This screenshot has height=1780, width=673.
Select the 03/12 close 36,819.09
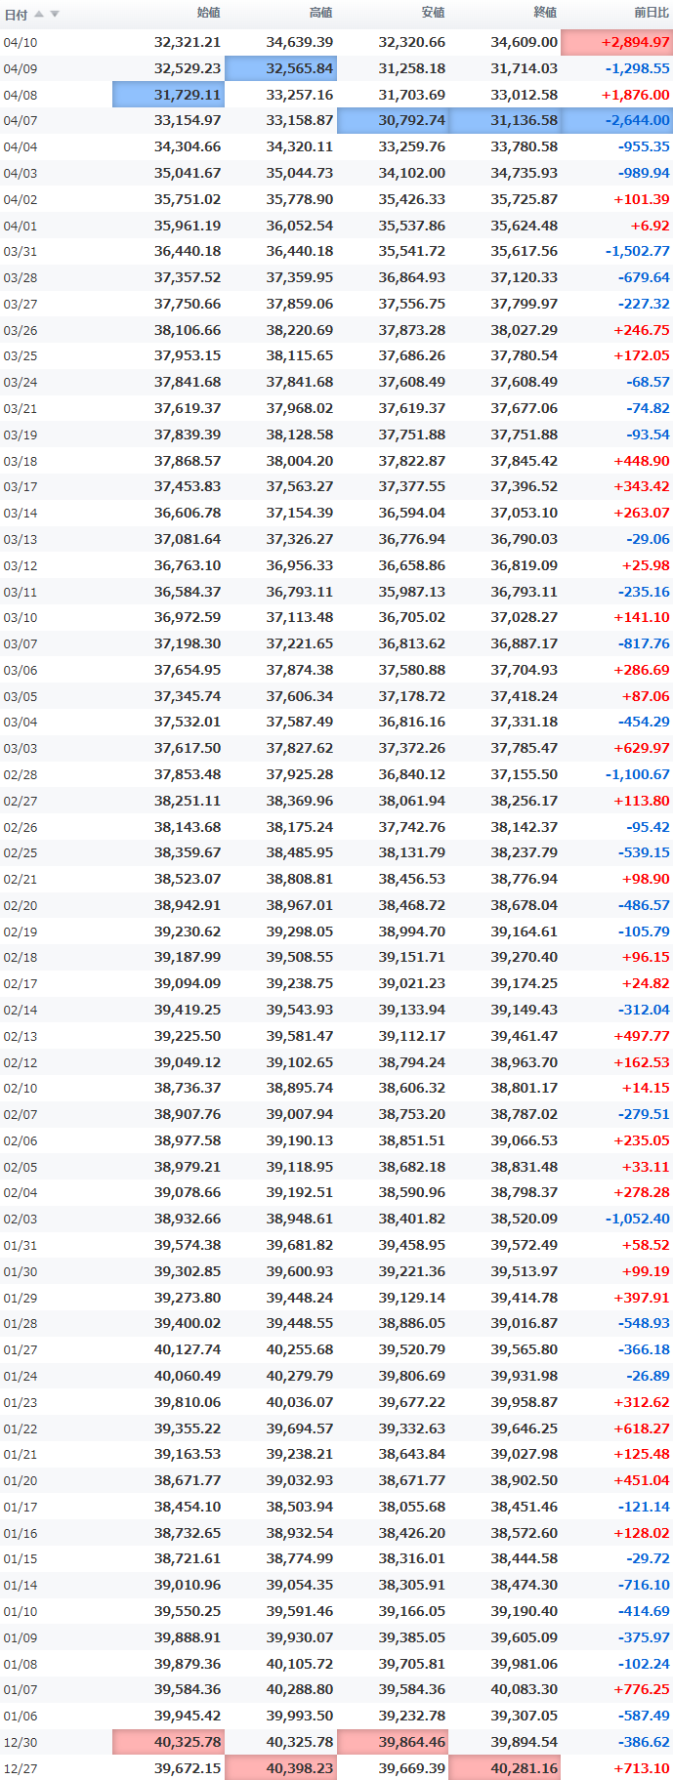(x=525, y=565)
